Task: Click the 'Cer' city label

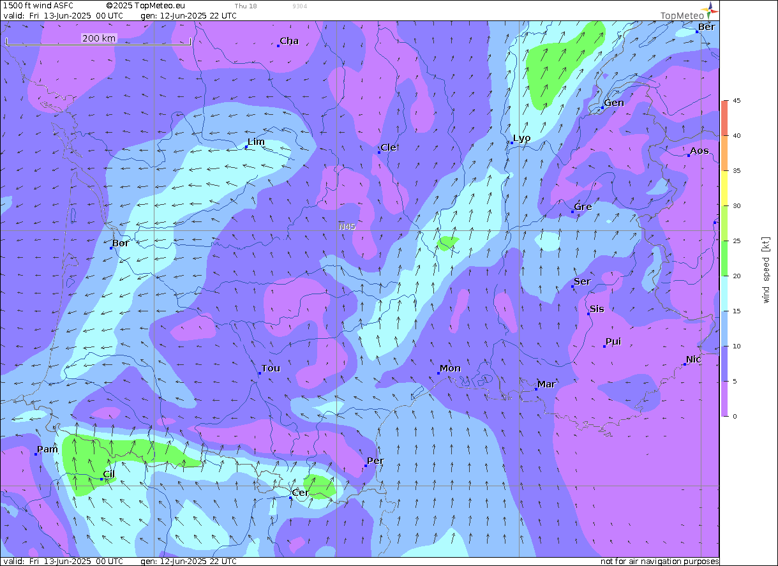Action: tap(300, 493)
